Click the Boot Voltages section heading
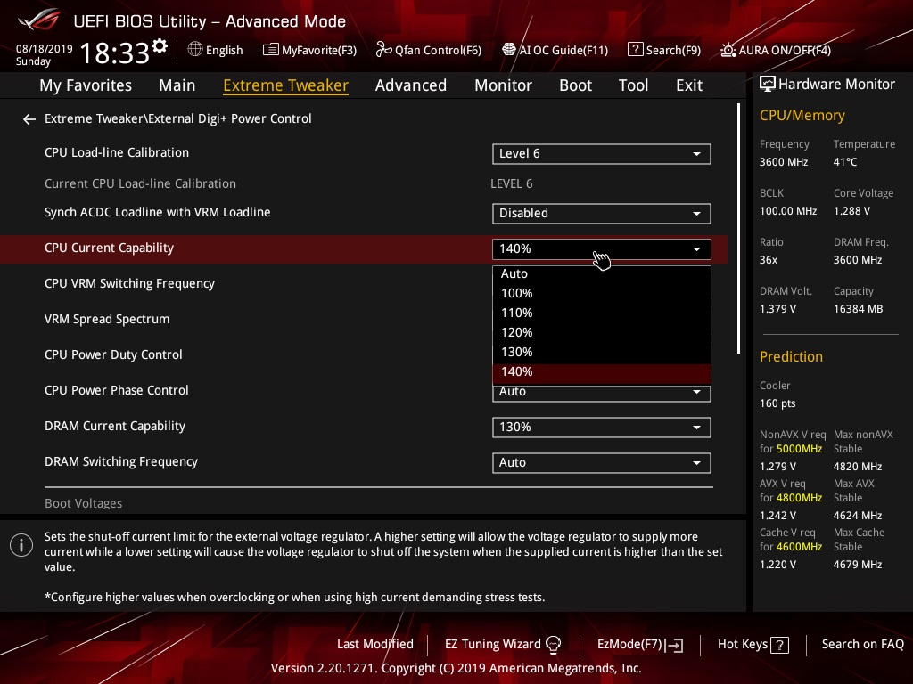The image size is (913, 684). pyautogui.click(x=83, y=504)
